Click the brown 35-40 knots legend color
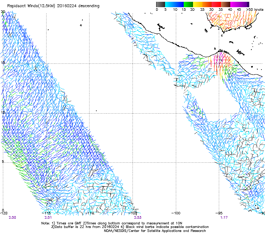265x233 pixels. [x=226, y=4]
